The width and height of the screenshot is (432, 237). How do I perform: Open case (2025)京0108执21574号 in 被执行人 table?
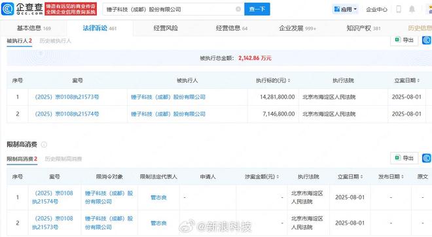pos(67,114)
